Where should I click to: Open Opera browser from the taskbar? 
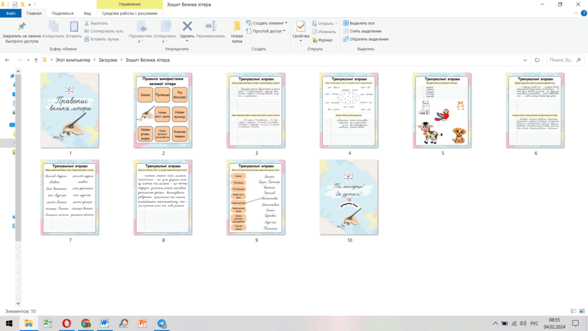(x=66, y=323)
